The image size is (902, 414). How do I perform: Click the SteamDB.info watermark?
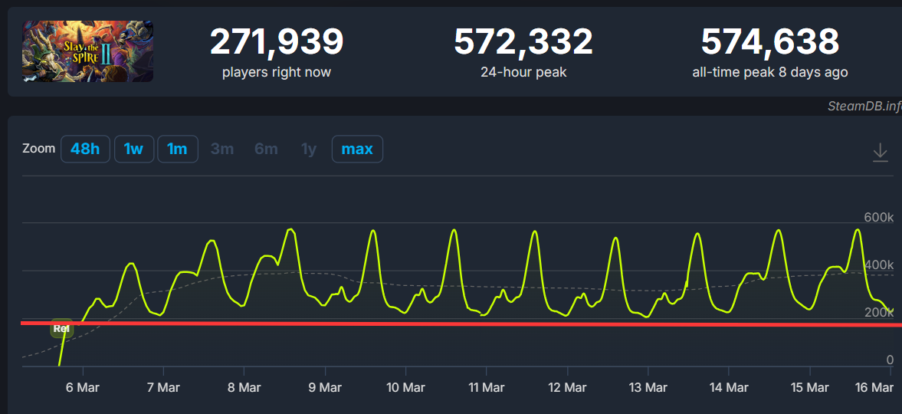pos(864,106)
